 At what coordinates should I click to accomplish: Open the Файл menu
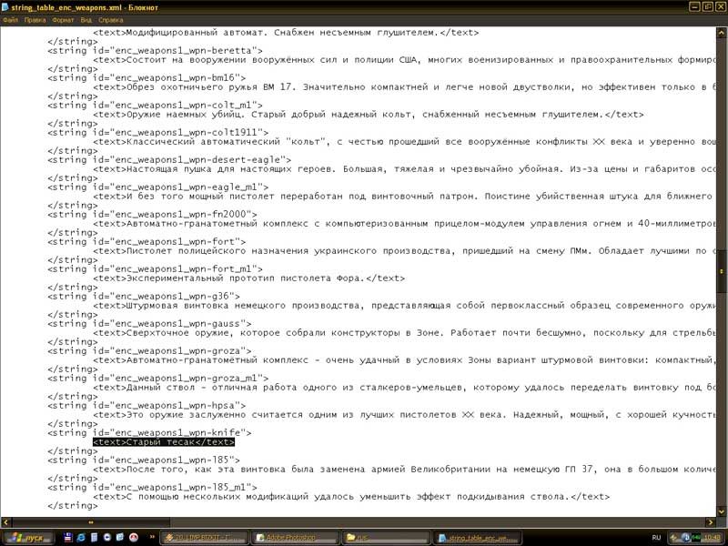tap(10, 20)
